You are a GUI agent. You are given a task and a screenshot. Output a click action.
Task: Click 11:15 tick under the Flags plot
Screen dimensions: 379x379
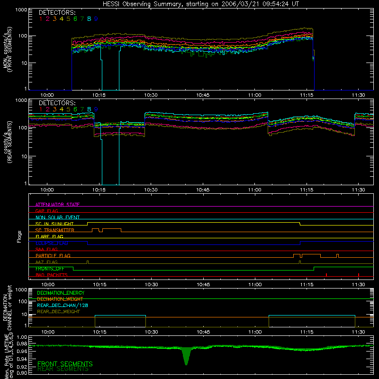[x=307, y=285]
